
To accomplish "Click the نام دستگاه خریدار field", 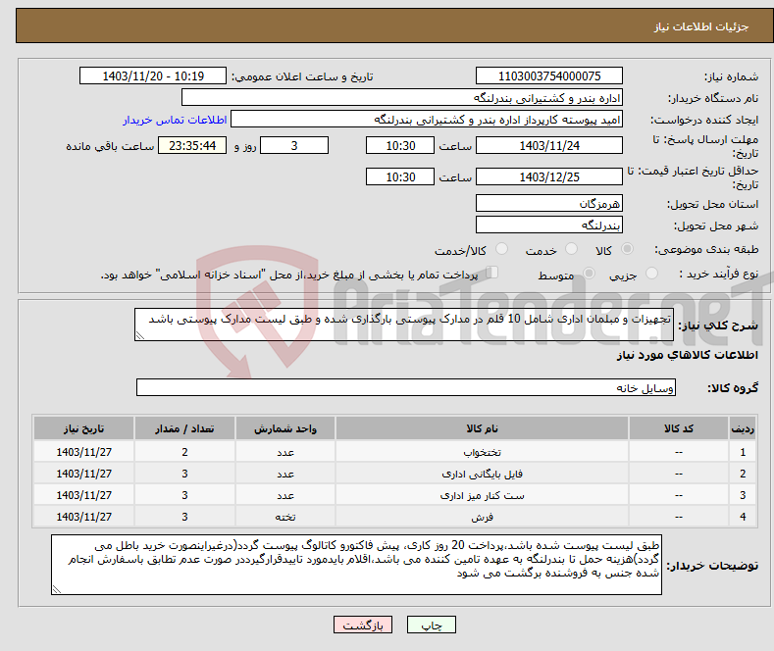I will tap(402, 98).
